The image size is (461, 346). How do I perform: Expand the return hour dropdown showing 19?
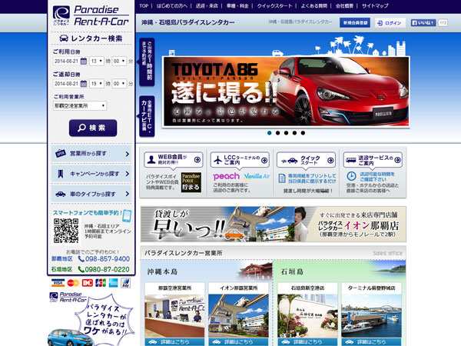tap(97, 83)
